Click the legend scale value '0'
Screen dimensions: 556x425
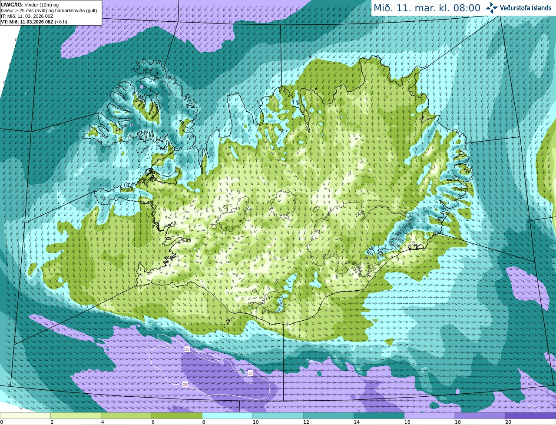tap(1, 422)
